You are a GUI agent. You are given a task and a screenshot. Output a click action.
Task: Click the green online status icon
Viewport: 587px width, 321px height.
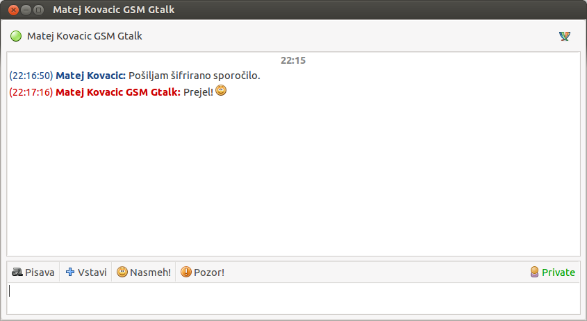[x=16, y=36]
